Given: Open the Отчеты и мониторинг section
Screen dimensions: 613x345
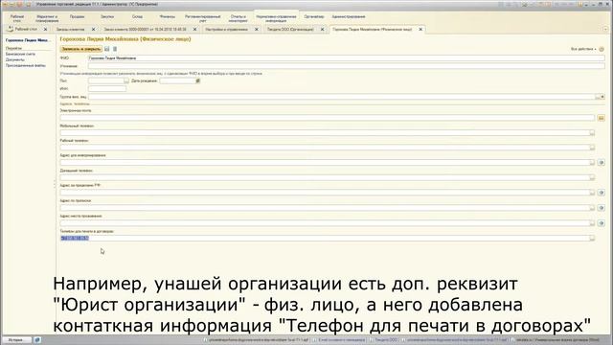Looking at the screenshot, I should point(238,18).
